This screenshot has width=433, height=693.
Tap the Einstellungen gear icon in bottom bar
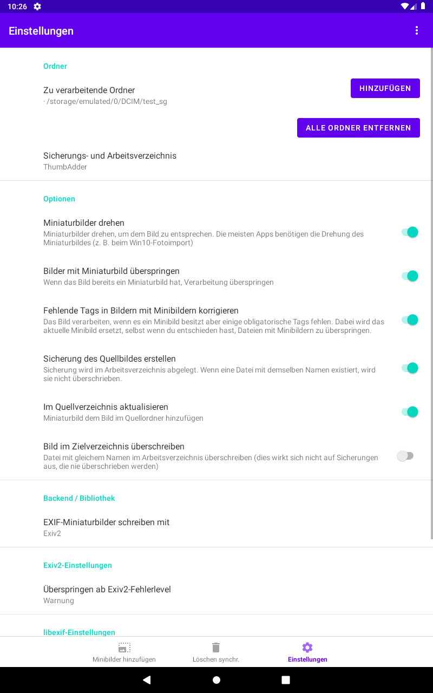click(307, 648)
